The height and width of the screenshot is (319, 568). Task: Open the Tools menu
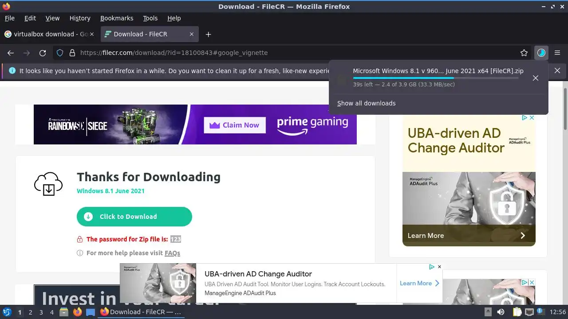click(150, 18)
